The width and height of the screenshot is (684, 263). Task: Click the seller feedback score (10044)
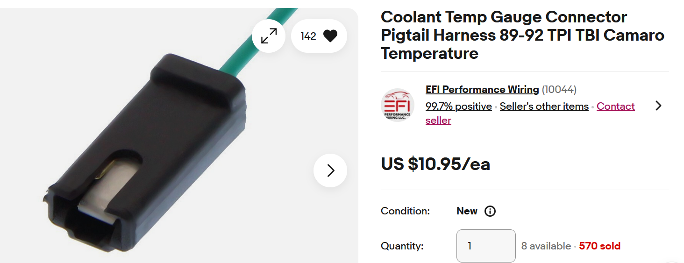[559, 89]
